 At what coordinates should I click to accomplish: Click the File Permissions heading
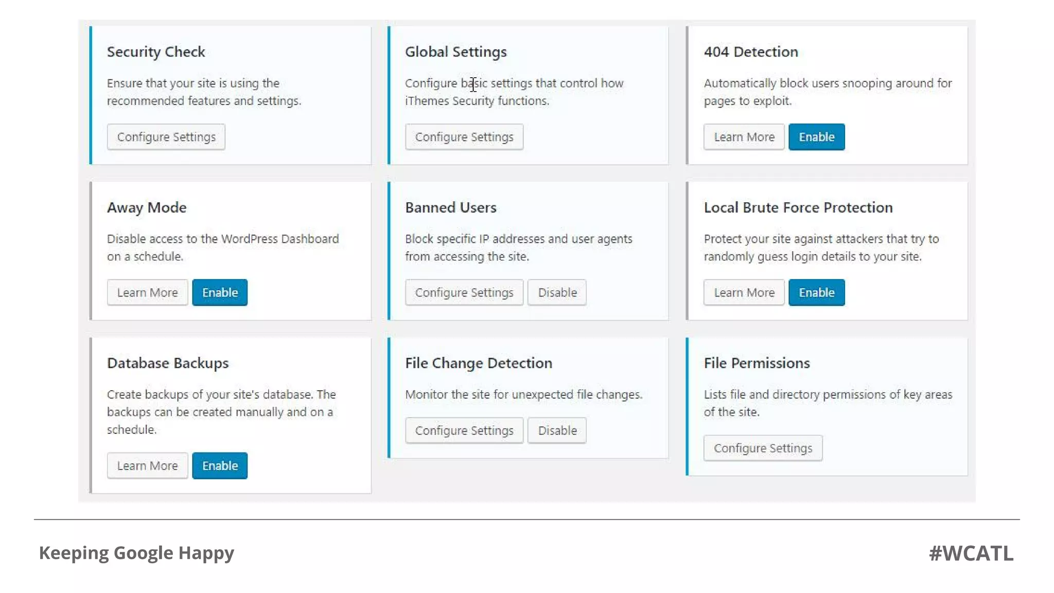click(x=757, y=363)
